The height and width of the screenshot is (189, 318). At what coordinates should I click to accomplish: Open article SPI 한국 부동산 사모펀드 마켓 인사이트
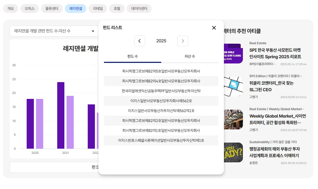point(275,53)
